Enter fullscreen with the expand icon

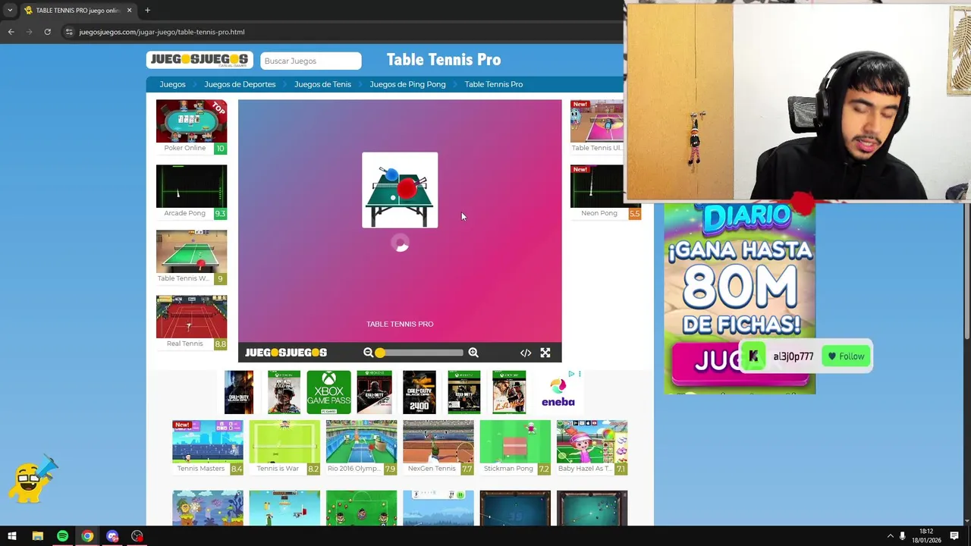tap(545, 353)
